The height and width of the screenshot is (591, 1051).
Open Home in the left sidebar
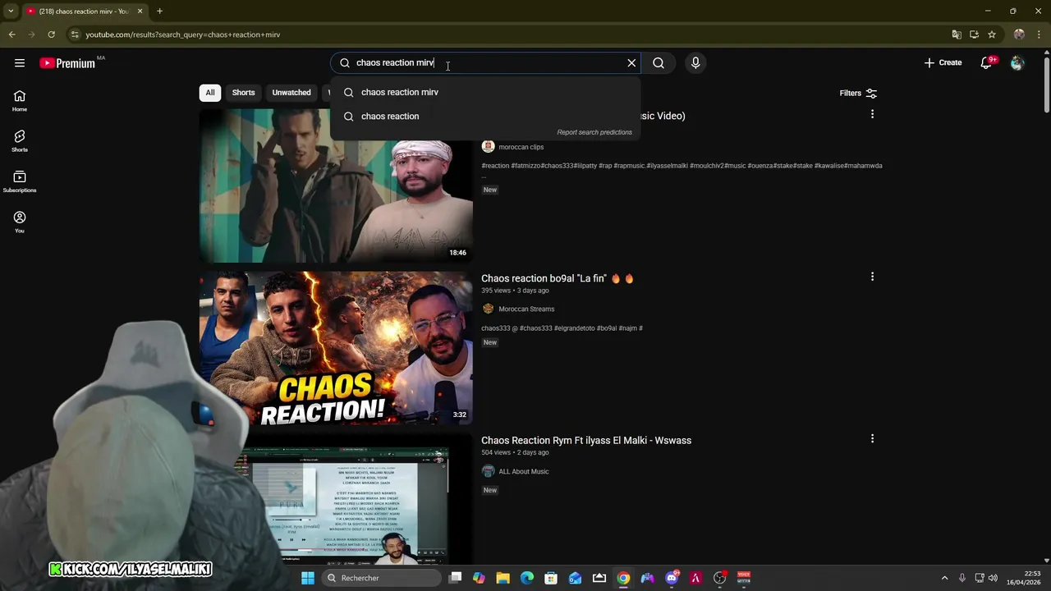tap(20, 100)
